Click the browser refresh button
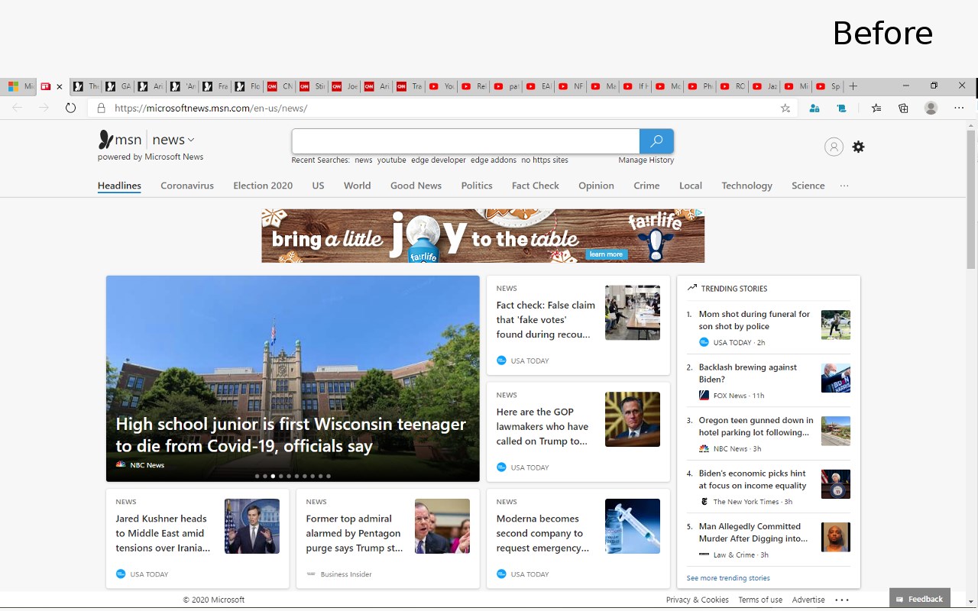 tap(70, 108)
